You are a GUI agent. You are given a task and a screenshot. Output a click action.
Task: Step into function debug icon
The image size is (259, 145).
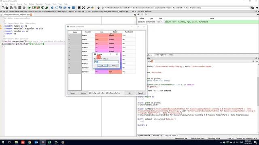click(x=61, y=8)
